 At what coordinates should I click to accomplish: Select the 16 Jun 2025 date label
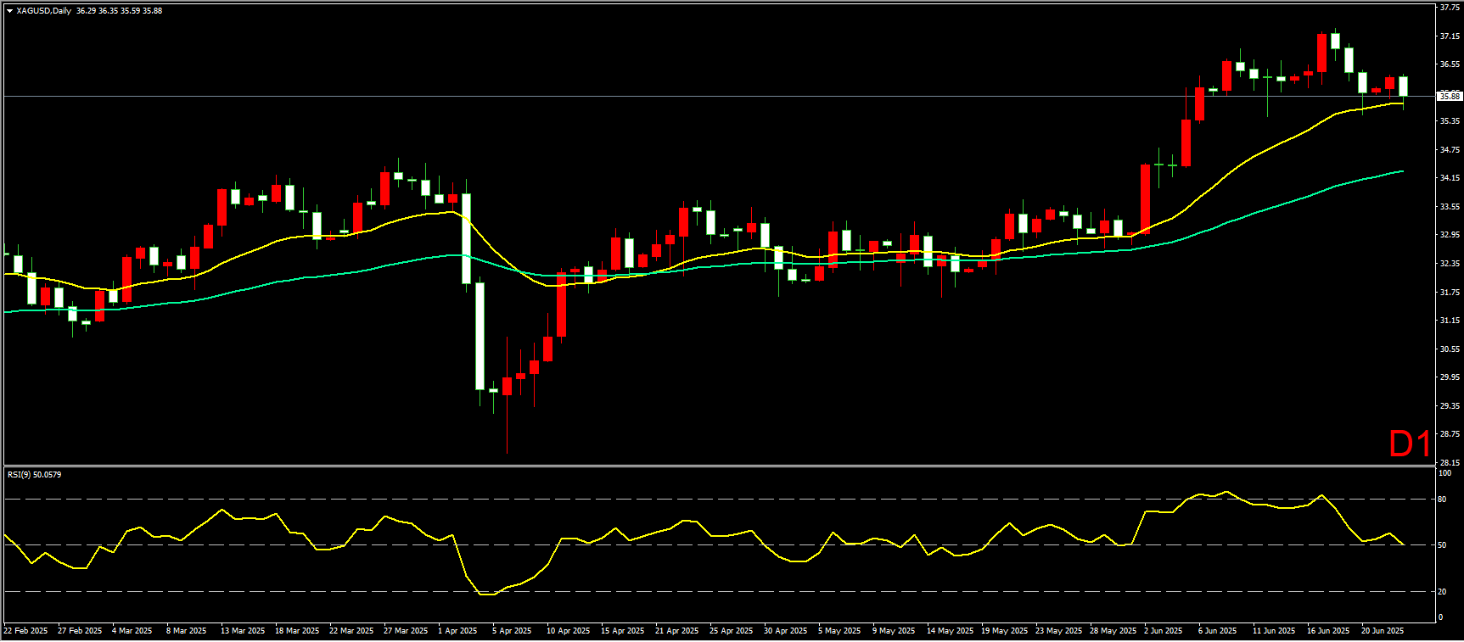pyautogui.click(x=1328, y=631)
